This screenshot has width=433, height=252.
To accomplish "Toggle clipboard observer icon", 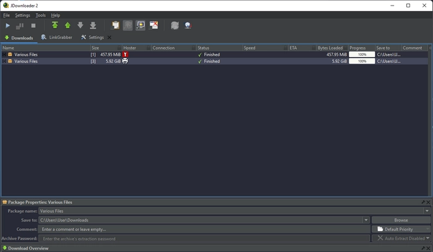I will click(116, 25).
